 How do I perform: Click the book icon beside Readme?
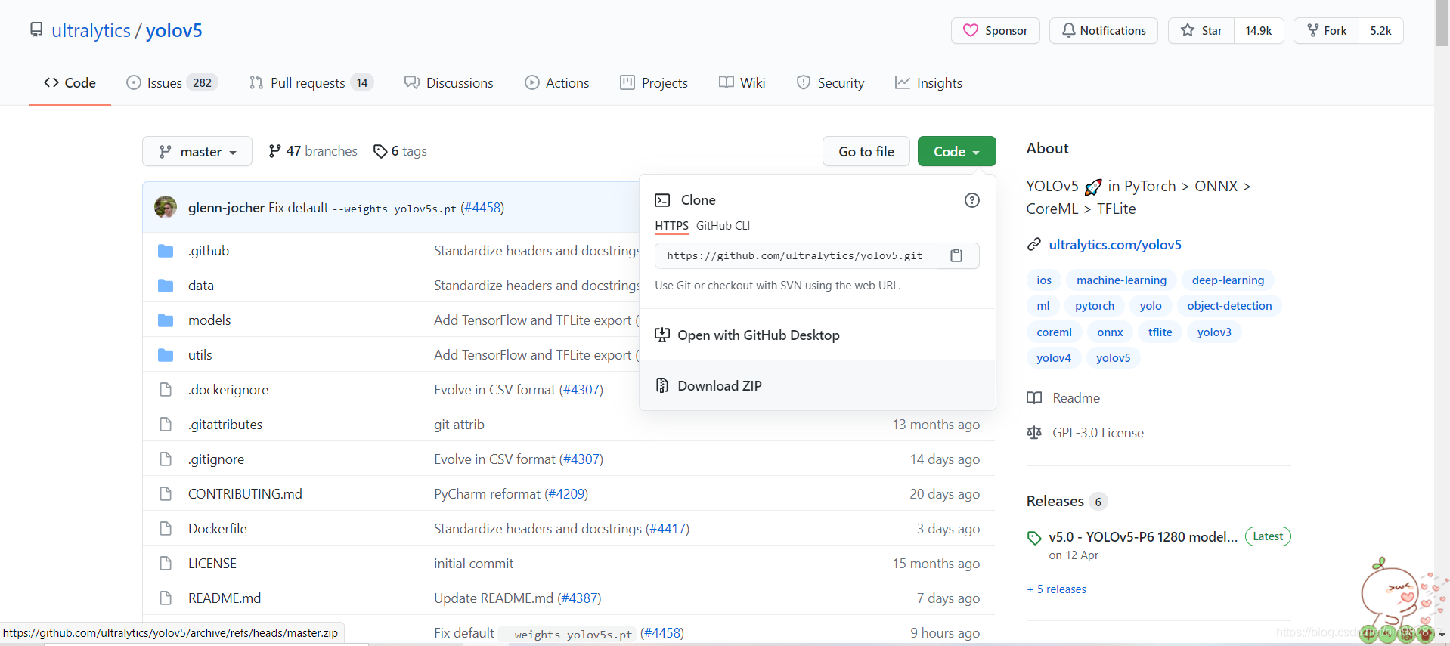coord(1034,398)
